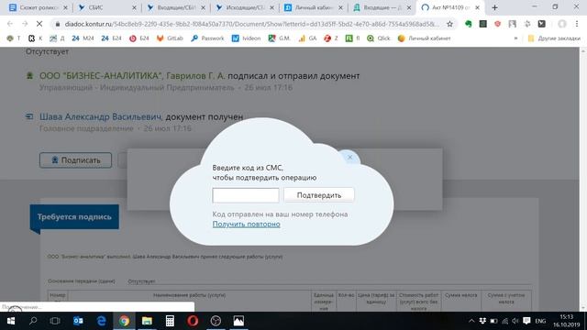Open Chrome menu three dots

(x=577, y=24)
